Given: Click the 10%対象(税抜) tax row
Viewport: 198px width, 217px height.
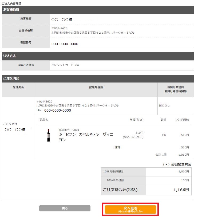Looking at the screenshot, I should point(115,172).
